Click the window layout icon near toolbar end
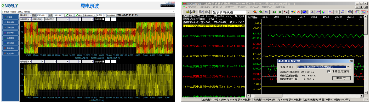Viewport: 370px width, 103px height. (x=357, y=12)
